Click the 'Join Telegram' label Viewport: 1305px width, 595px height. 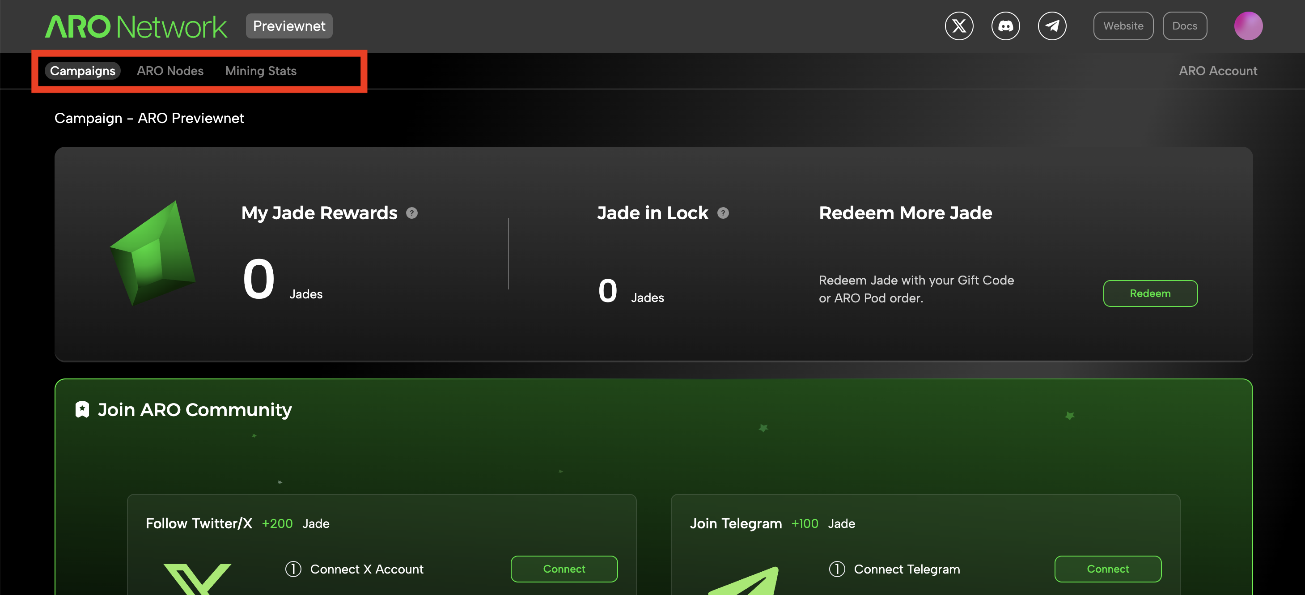click(736, 523)
